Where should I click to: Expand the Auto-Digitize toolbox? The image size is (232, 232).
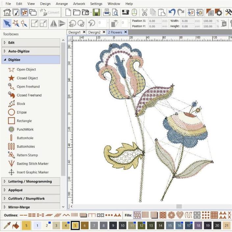pyautogui.click(x=19, y=51)
